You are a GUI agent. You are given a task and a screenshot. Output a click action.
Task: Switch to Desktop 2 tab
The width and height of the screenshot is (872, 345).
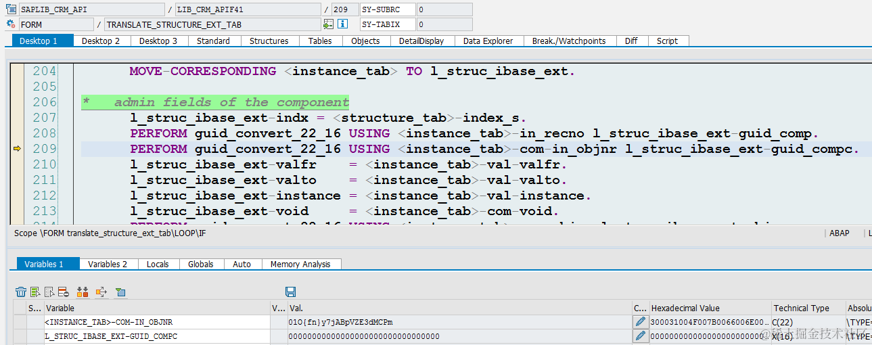[101, 41]
